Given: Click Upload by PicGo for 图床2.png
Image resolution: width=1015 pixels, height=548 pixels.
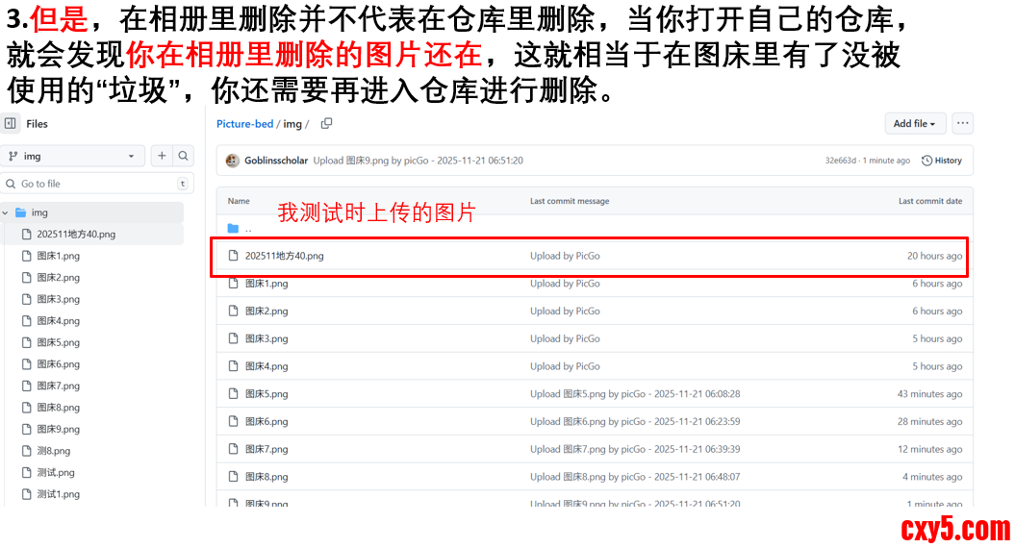Looking at the screenshot, I should [565, 311].
